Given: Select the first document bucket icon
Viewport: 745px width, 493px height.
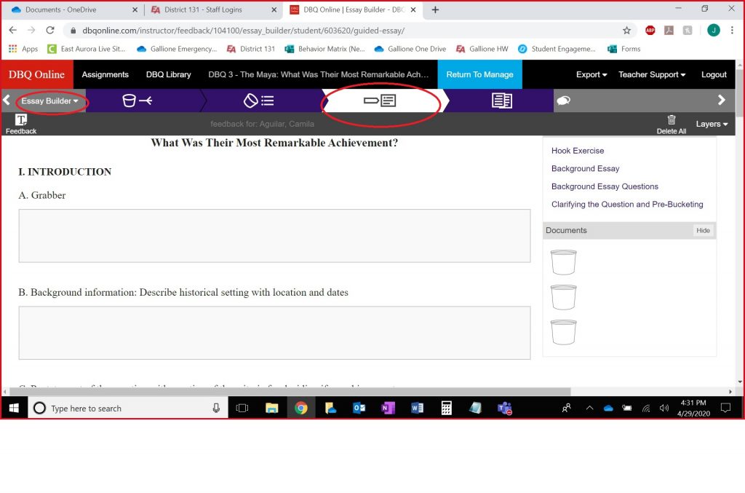Looking at the screenshot, I should tap(563, 262).
